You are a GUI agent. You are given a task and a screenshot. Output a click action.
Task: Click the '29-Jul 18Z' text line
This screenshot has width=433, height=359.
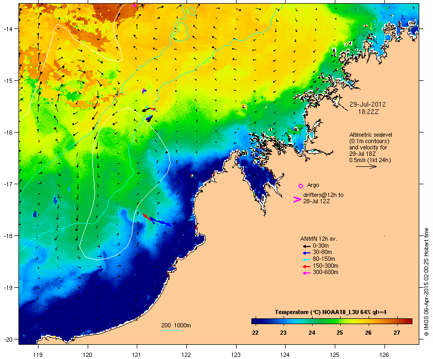point(363,154)
